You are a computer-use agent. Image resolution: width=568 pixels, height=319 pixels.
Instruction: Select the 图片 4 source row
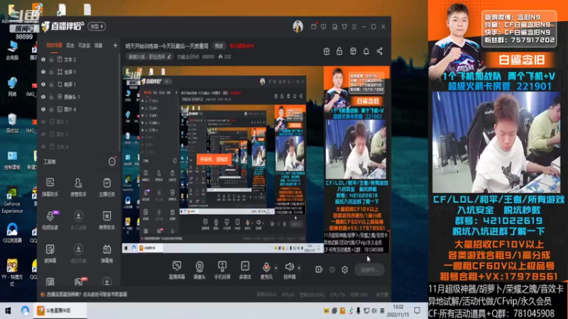pyautogui.click(x=78, y=109)
